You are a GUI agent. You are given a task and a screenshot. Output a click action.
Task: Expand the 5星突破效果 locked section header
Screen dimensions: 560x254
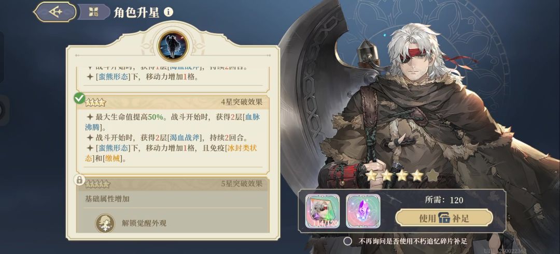coord(173,184)
